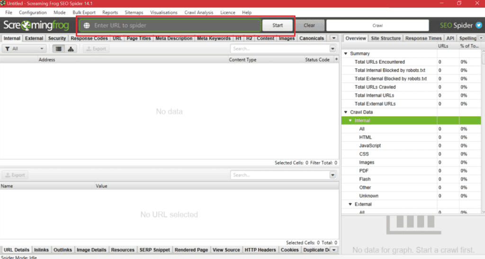Image resolution: width=485 pixels, height=259 pixels.
Task: Open the Help menu
Action: (246, 13)
